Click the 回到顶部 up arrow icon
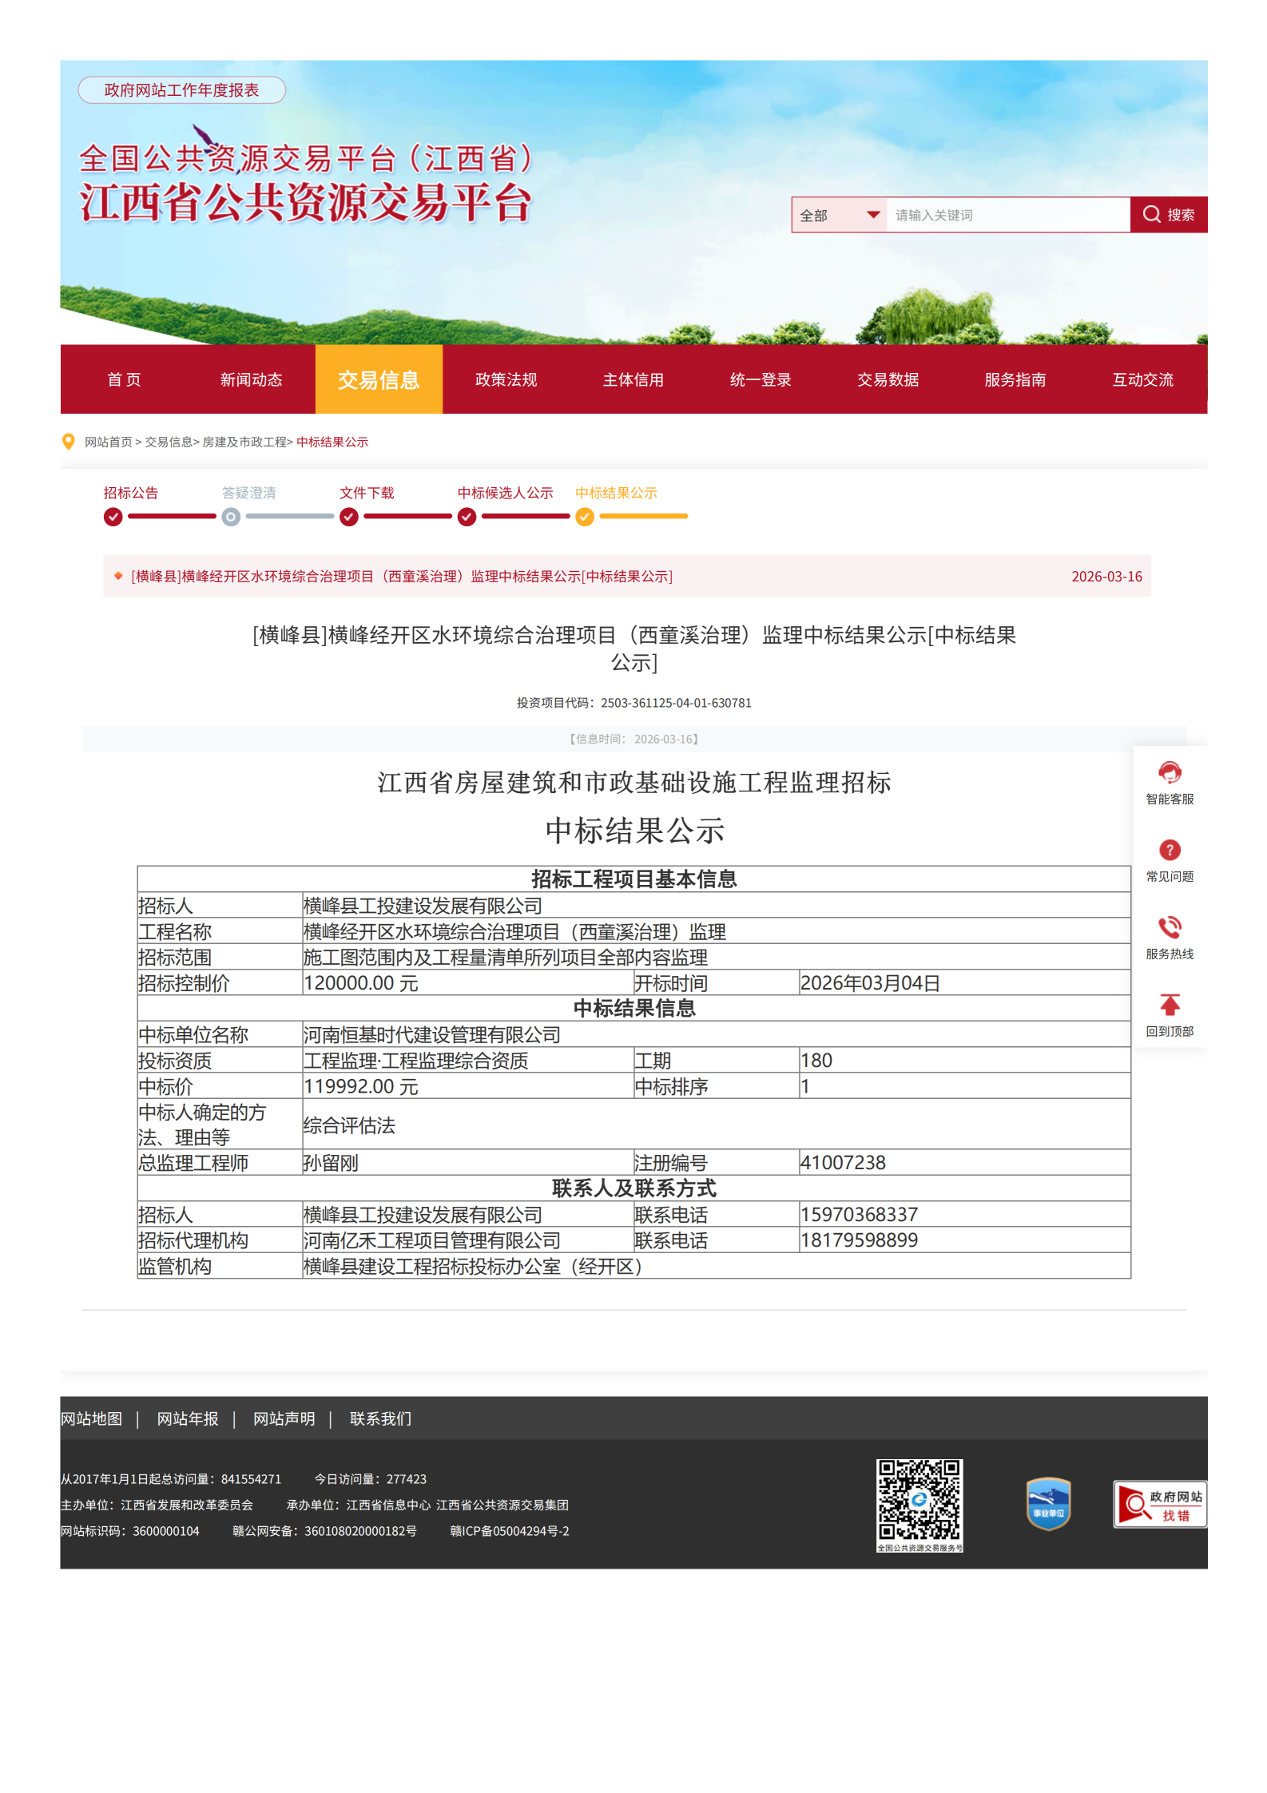The height and width of the screenshot is (1793, 1267). pos(1169,1006)
